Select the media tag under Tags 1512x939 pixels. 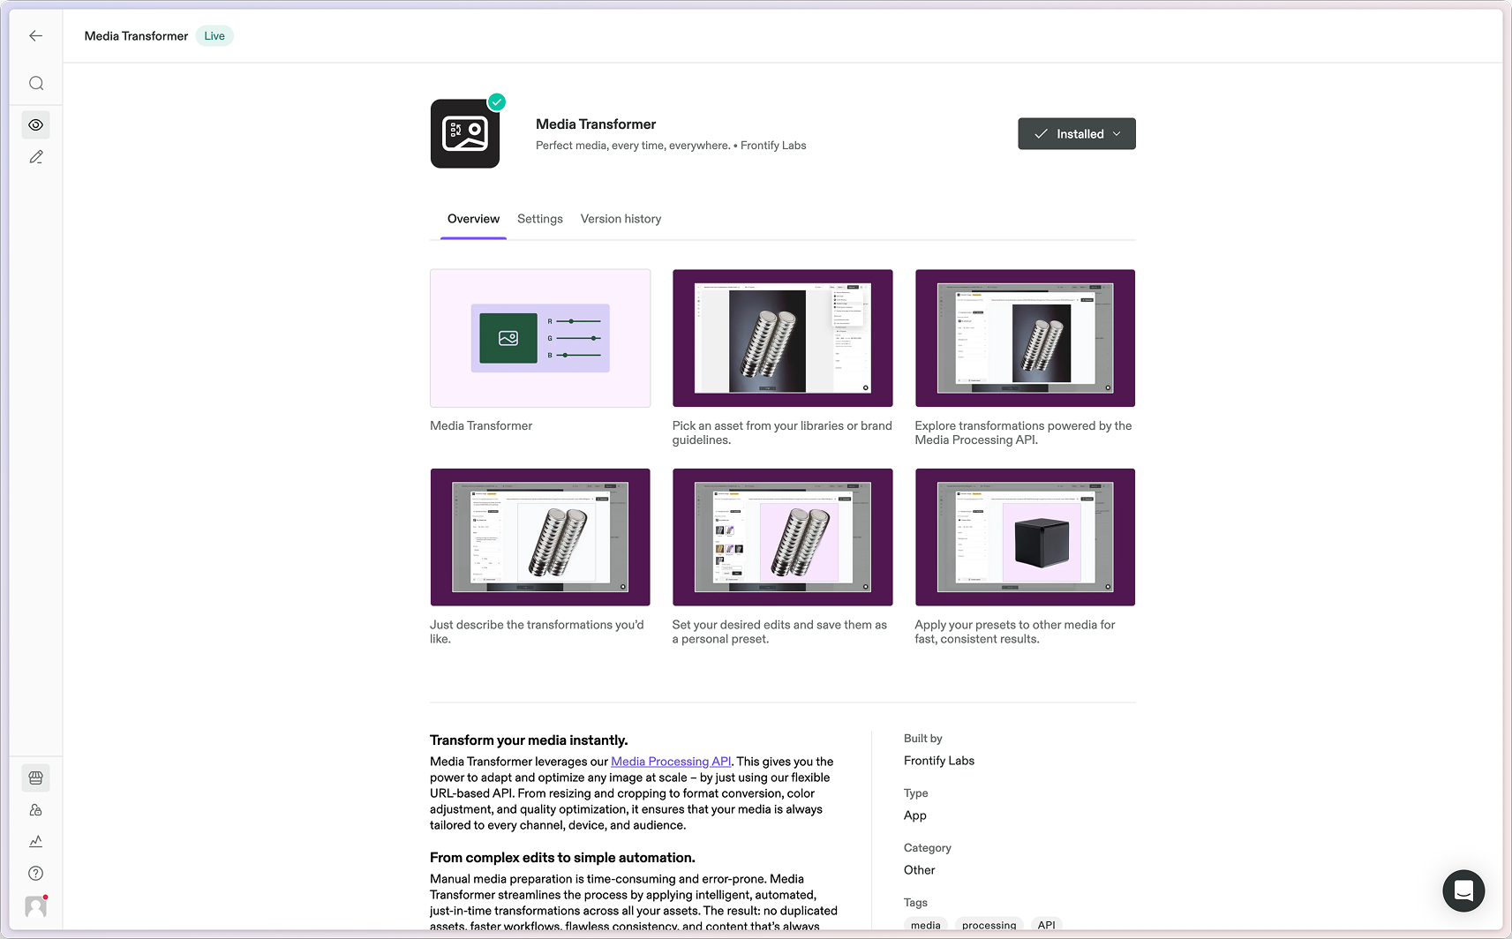coord(925,925)
